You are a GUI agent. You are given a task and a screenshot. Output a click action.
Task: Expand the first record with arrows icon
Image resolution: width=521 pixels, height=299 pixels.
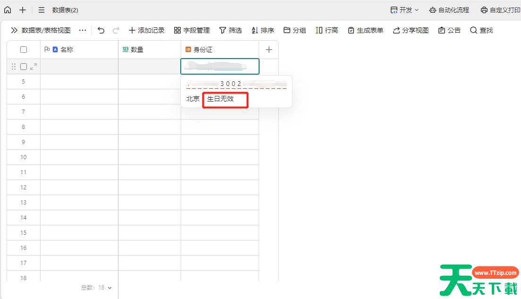34,67
